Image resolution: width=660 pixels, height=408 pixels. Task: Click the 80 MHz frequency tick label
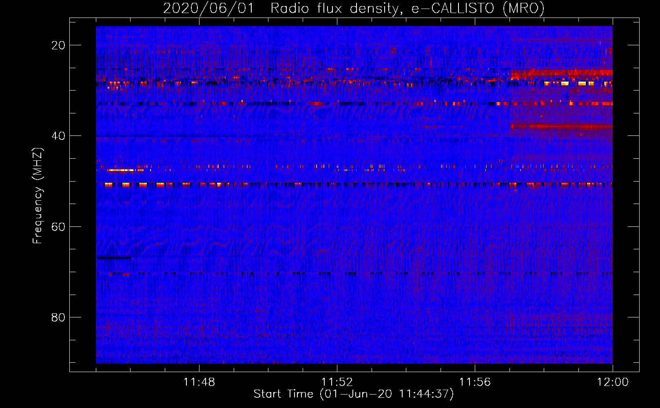[x=58, y=317]
